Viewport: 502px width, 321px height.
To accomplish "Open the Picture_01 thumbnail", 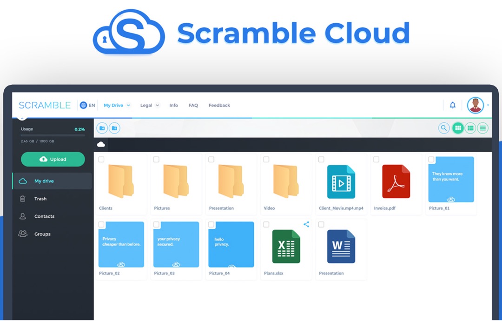I will pos(451,180).
